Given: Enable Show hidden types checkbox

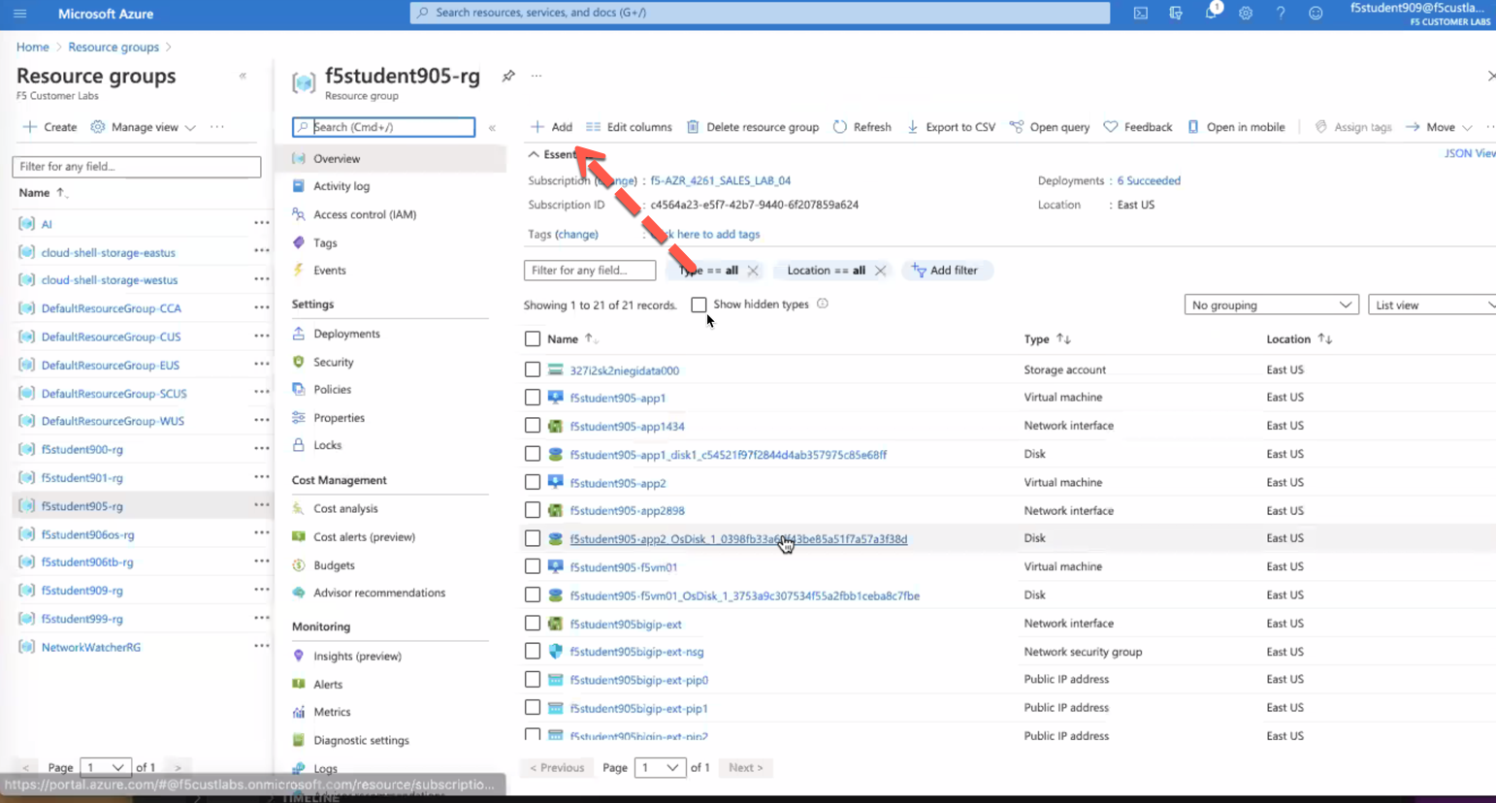Looking at the screenshot, I should tap(699, 305).
